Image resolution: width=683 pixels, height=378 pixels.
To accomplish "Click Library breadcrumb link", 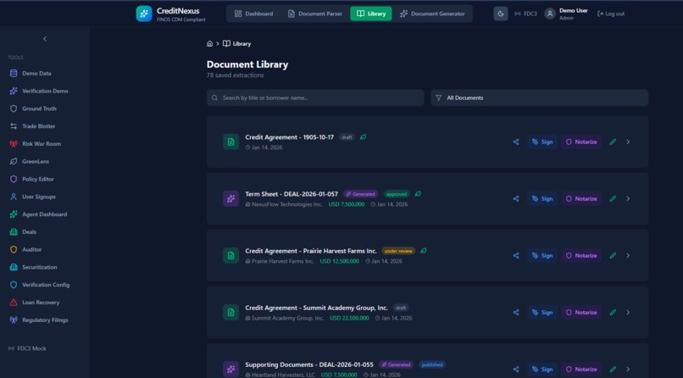I will tap(237, 43).
